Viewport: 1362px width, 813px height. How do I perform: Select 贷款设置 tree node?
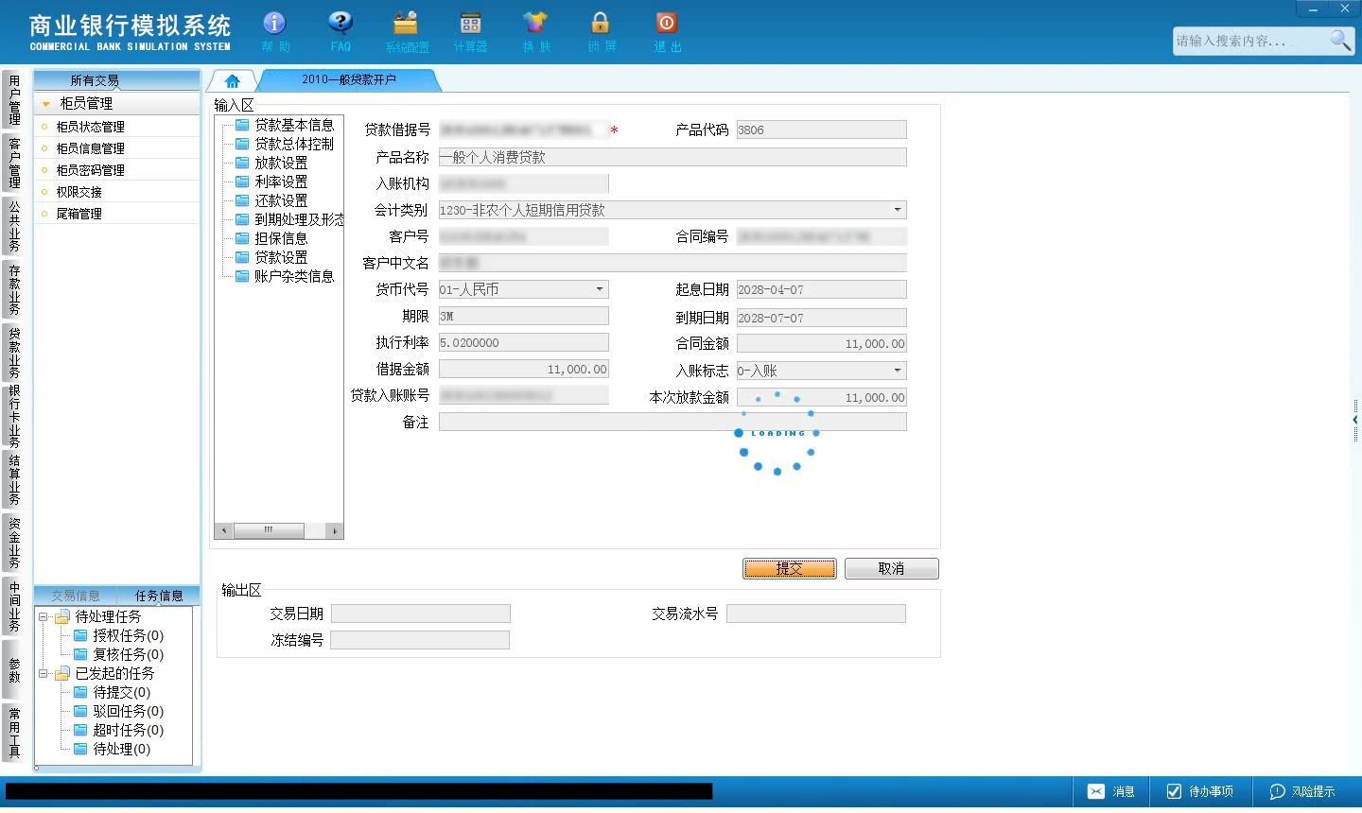pyautogui.click(x=271, y=257)
